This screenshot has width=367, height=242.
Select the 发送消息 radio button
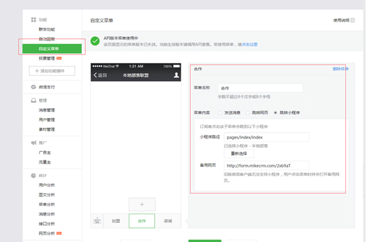220,113
